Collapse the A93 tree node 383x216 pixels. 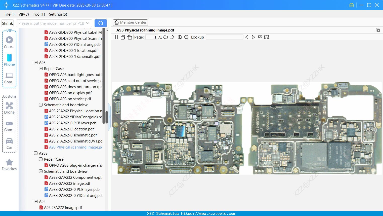pyautogui.click(x=36, y=62)
